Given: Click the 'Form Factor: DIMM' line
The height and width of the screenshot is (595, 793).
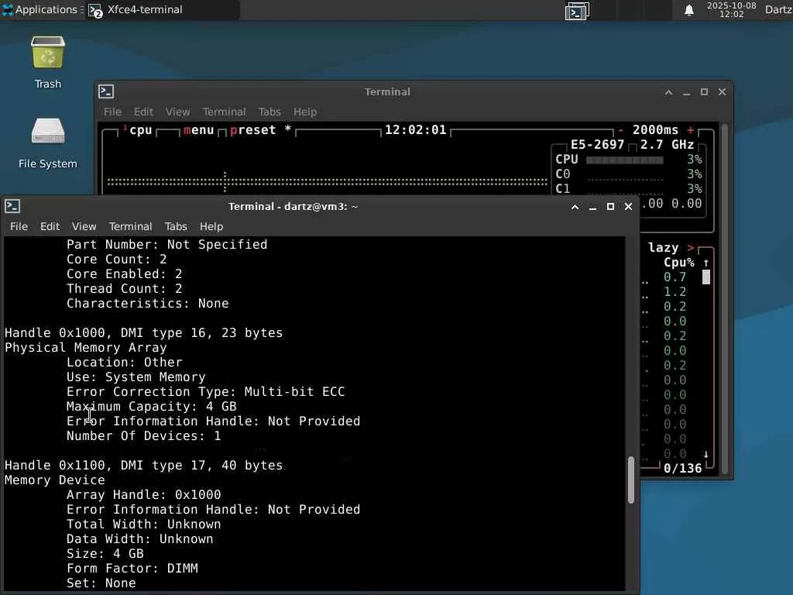Looking at the screenshot, I should click(x=132, y=568).
